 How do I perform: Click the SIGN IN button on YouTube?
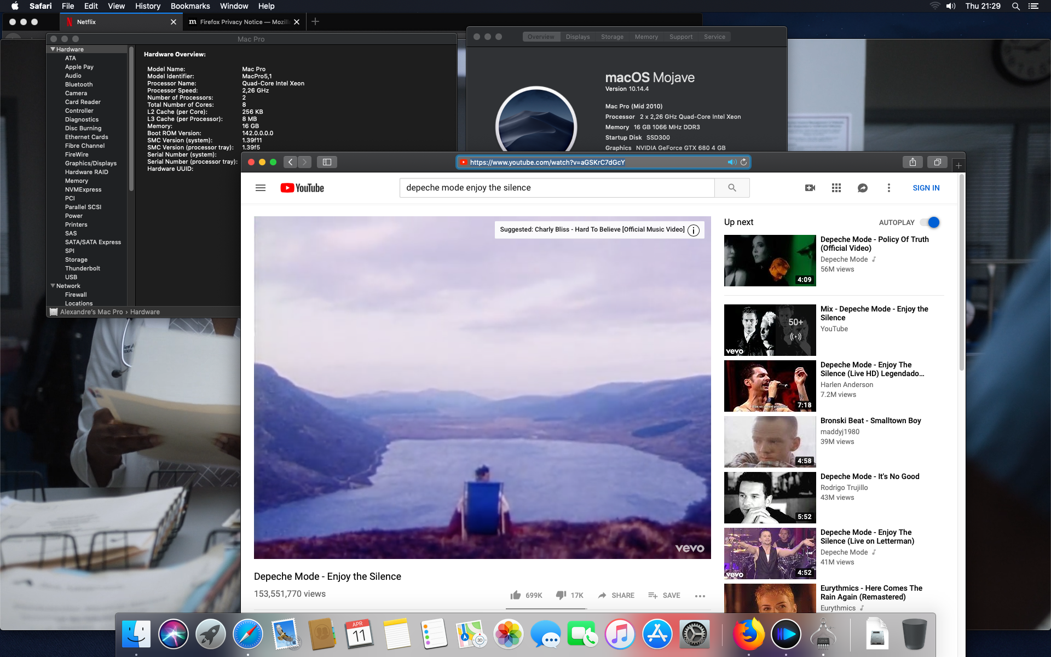[926, 188]
